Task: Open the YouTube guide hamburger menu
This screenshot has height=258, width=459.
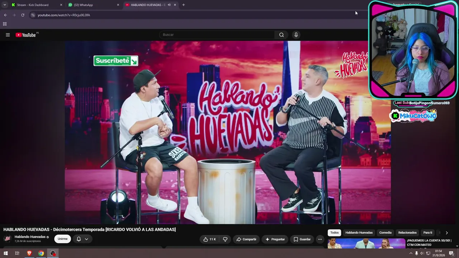Action: [8, 35]
